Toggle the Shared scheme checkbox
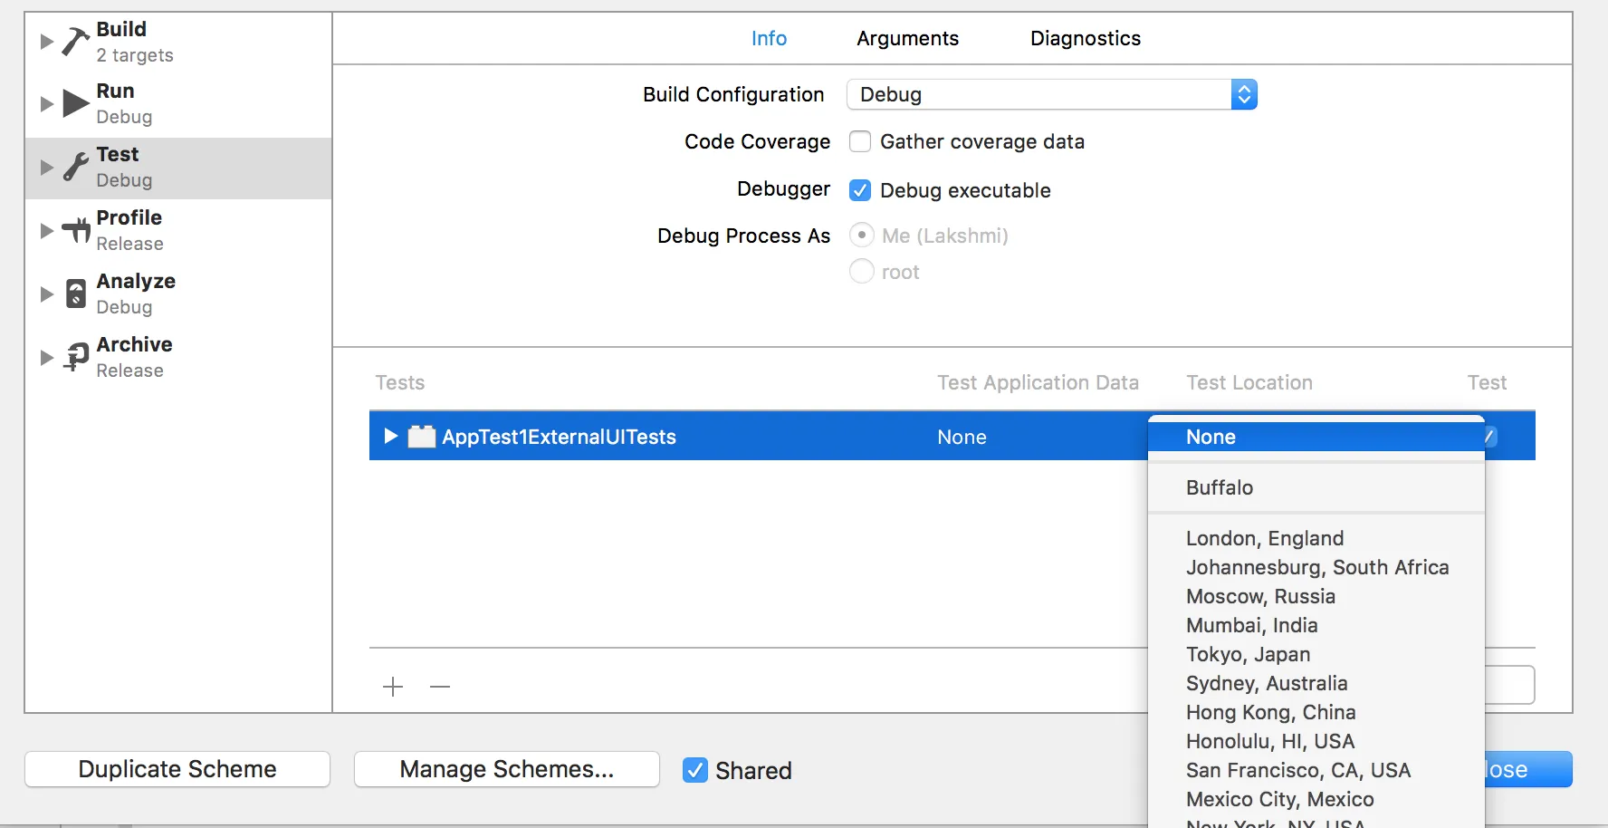Viewport: 1608px width, 828px height. pos(694,770)
